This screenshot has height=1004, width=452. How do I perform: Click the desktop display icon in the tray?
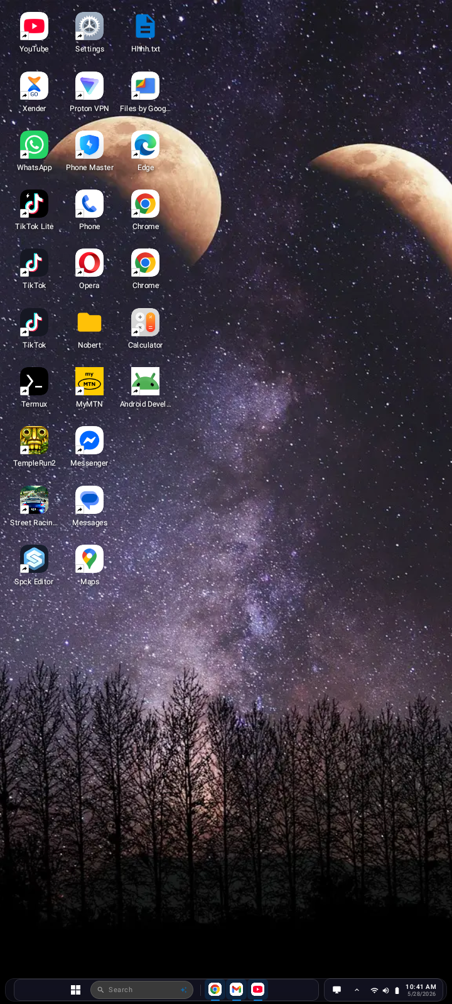tap(336, 990)
